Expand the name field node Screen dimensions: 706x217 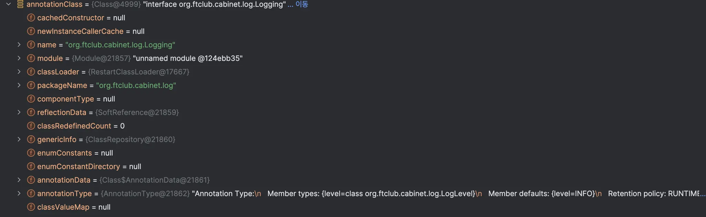19,45
